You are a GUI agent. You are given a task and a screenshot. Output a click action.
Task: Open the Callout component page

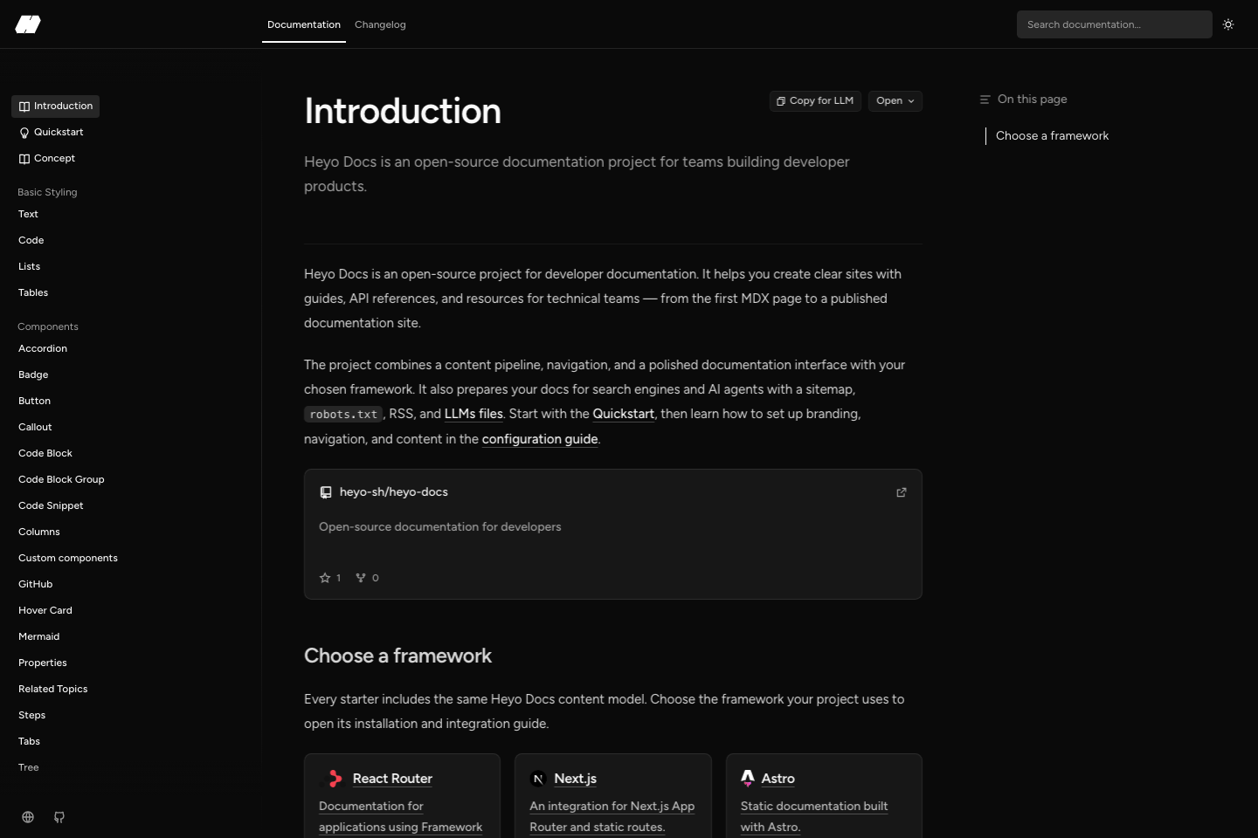point(35,428)
